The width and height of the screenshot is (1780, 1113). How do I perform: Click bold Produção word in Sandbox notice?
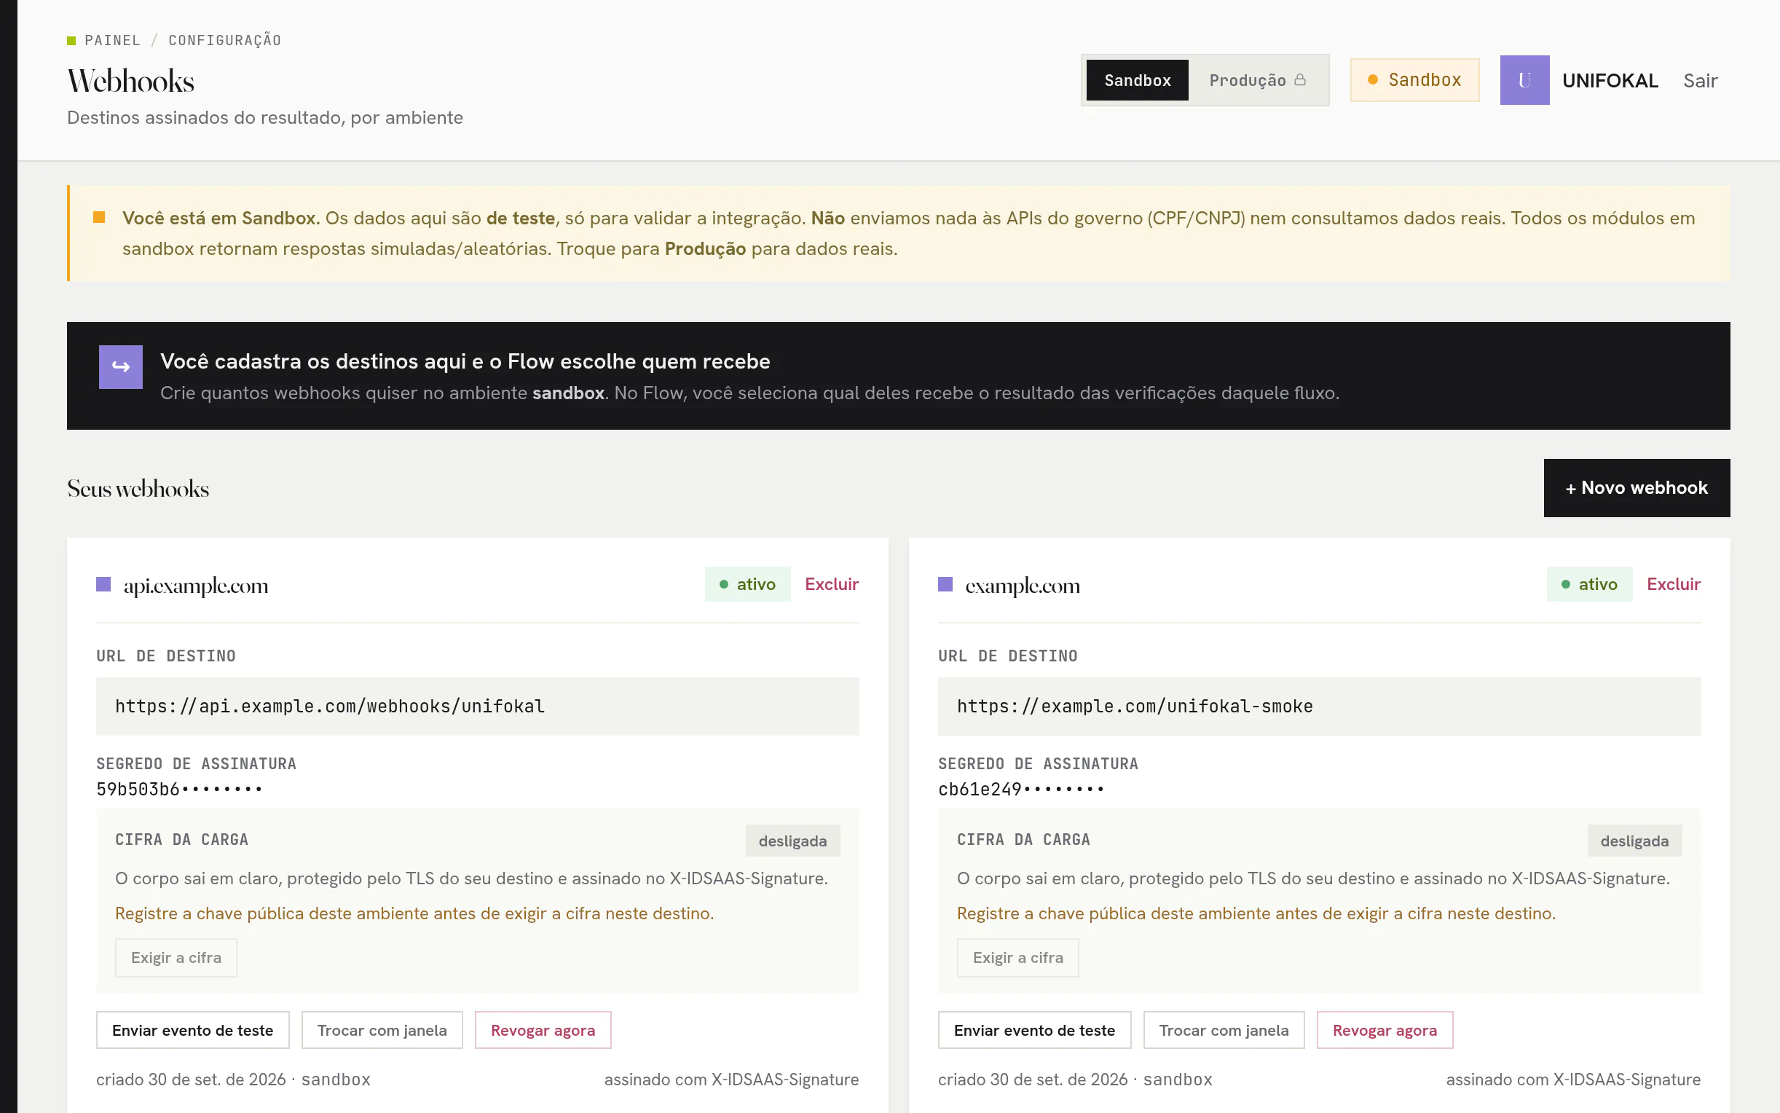705,249
